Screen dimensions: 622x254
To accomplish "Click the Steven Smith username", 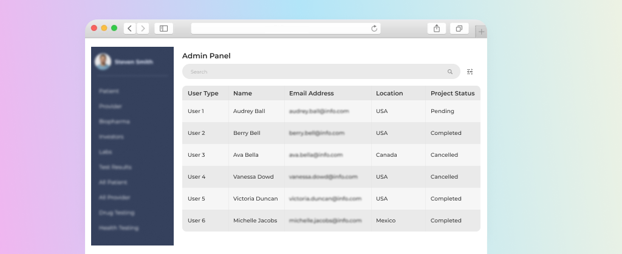I will point(134,62).
